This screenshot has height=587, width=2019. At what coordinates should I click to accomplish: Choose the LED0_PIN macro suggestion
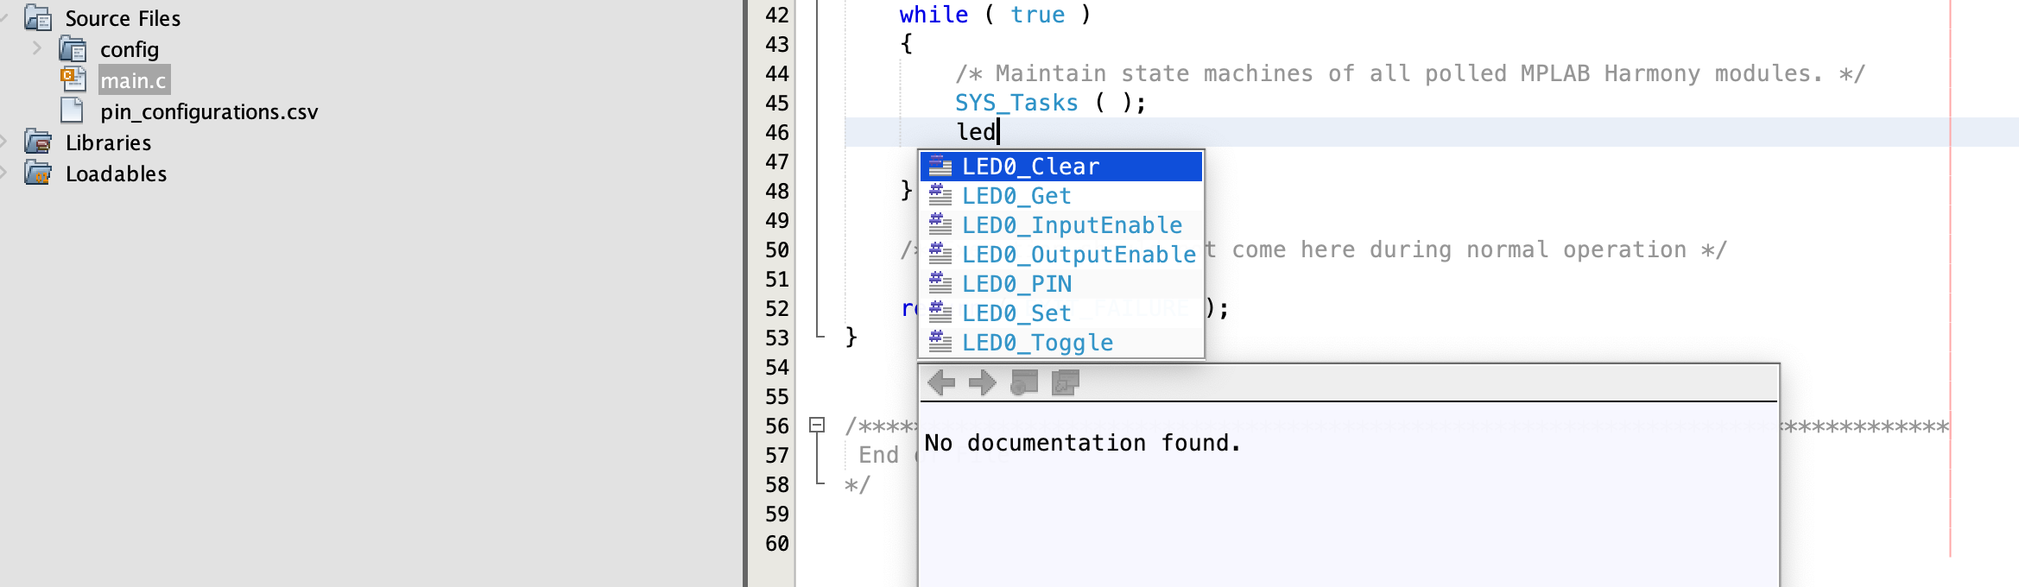pos(1016,284)
